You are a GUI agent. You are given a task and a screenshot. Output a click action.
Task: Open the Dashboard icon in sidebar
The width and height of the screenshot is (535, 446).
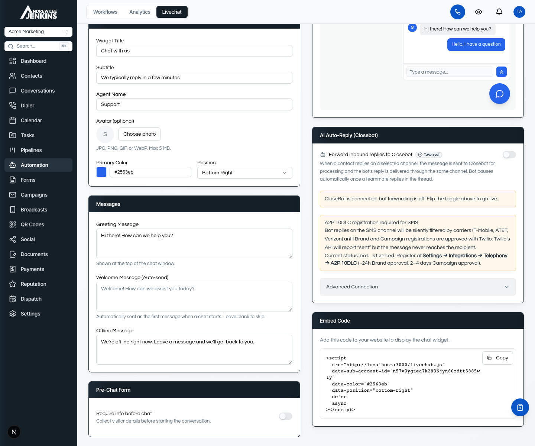[x=13, y=61]
